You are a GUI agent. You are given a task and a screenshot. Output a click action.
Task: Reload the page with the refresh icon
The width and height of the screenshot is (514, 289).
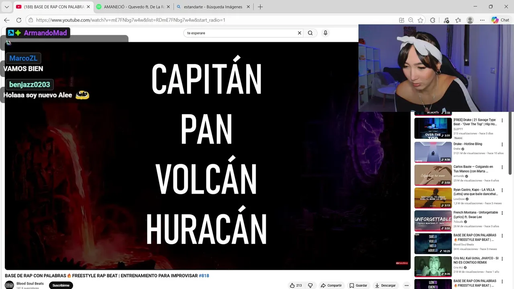pyautogui.click(x=19, y=20)
